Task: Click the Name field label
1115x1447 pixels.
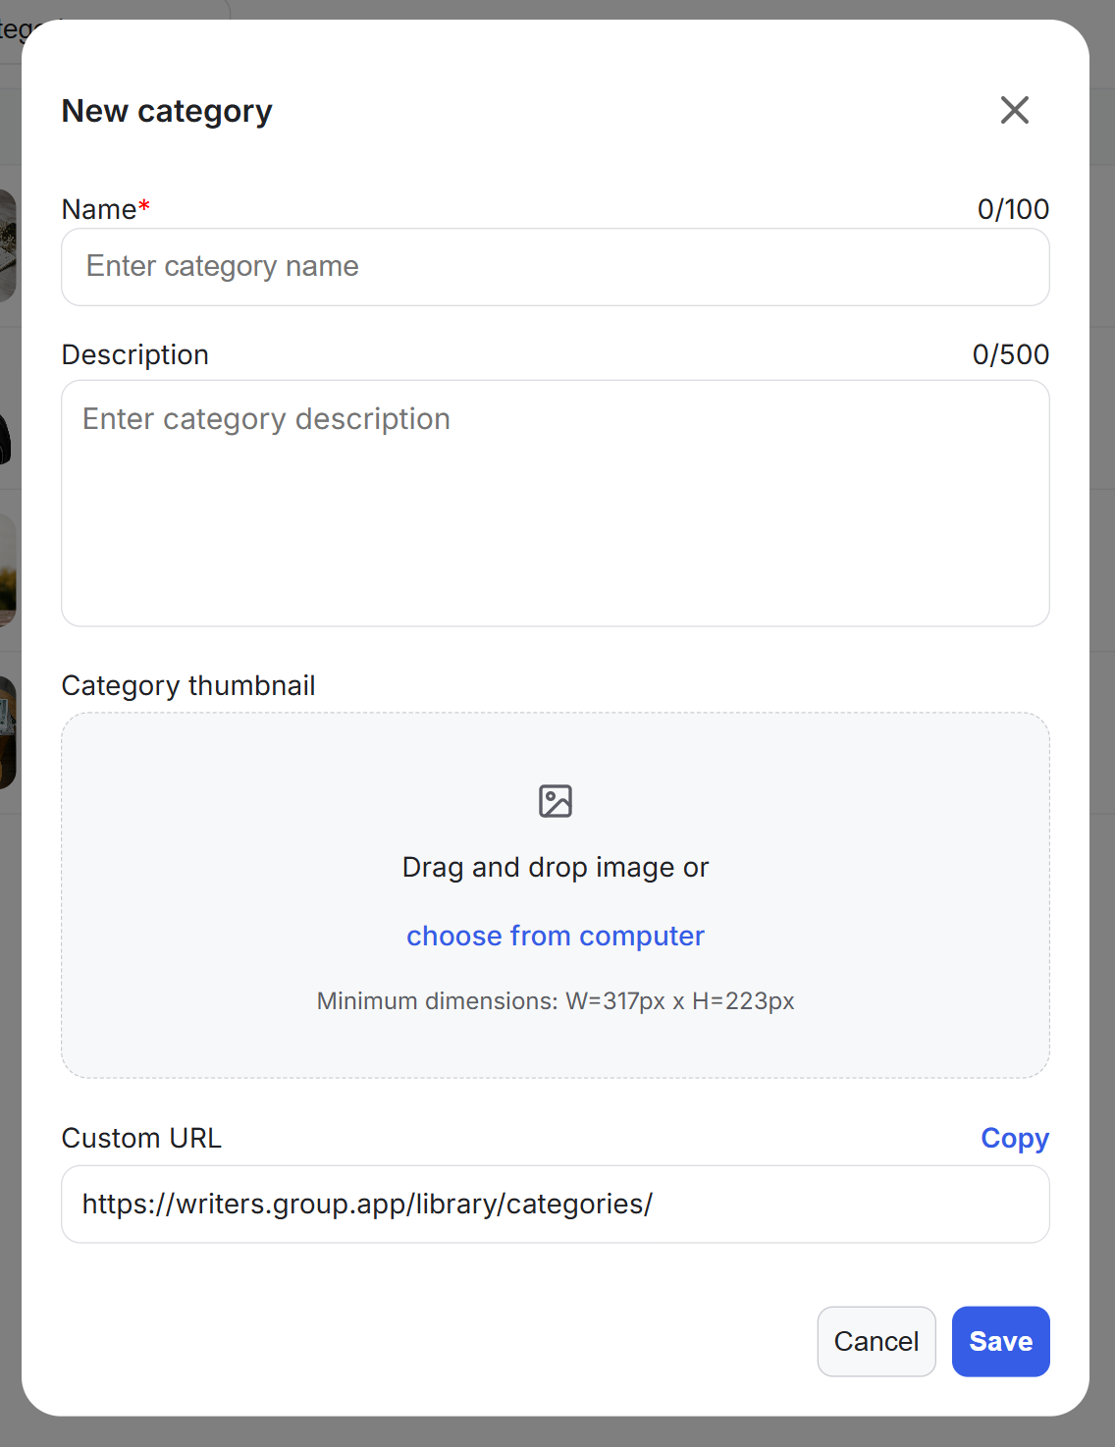Action: [x=99, y=209]
